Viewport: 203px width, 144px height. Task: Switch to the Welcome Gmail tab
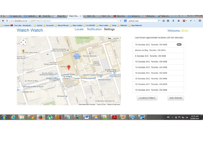tap(150, 16)
